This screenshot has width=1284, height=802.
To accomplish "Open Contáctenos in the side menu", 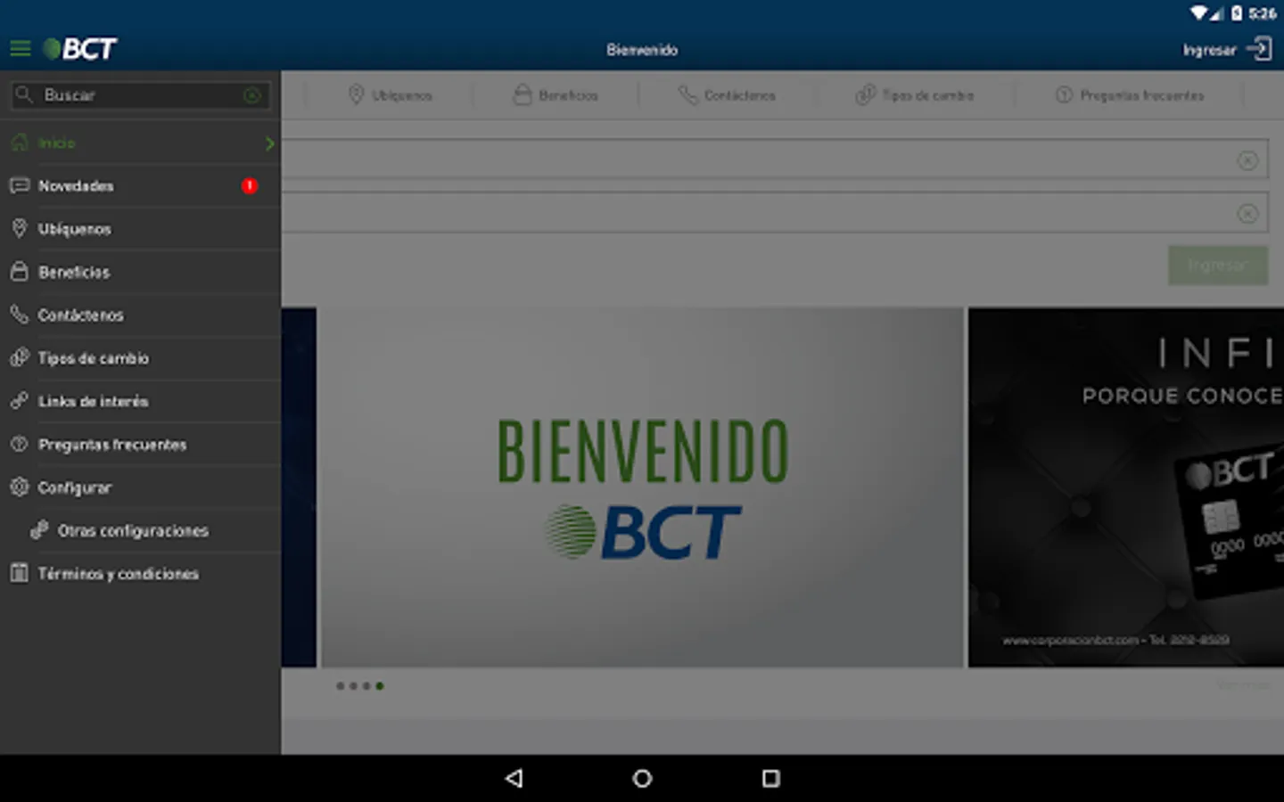I will [x=141, y=315].
